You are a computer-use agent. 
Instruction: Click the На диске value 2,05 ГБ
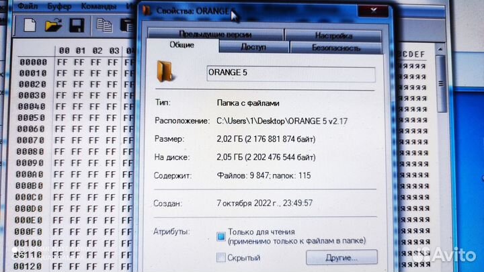coord(266,158)
